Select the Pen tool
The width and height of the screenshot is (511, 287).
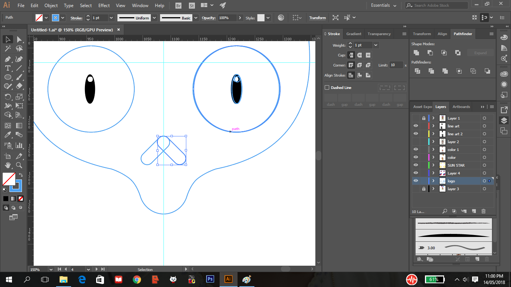pos(8,59)
